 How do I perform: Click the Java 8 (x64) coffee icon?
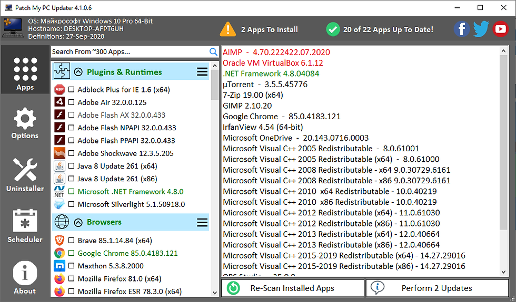coord(59,166)
